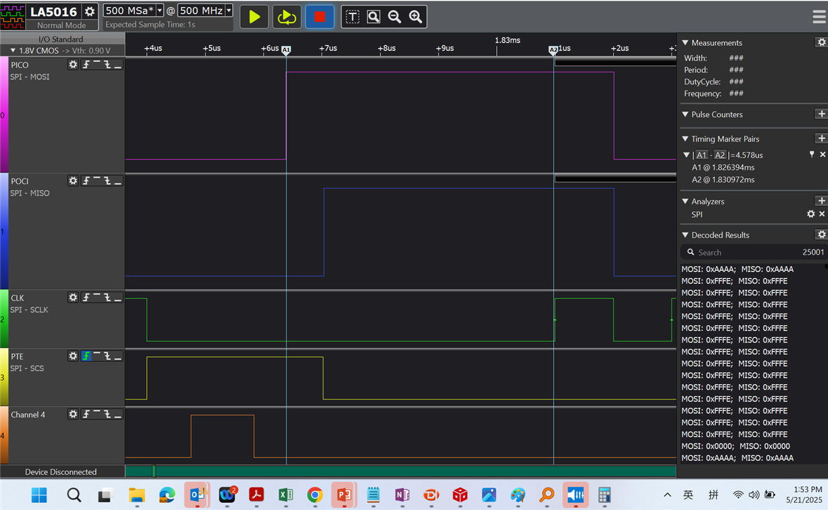The image size is (828, 510).
Task: Open CLK channel settings gear
Action: 73,297
